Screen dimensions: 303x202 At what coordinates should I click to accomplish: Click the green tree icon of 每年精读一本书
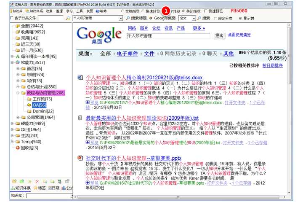point(18,57)
